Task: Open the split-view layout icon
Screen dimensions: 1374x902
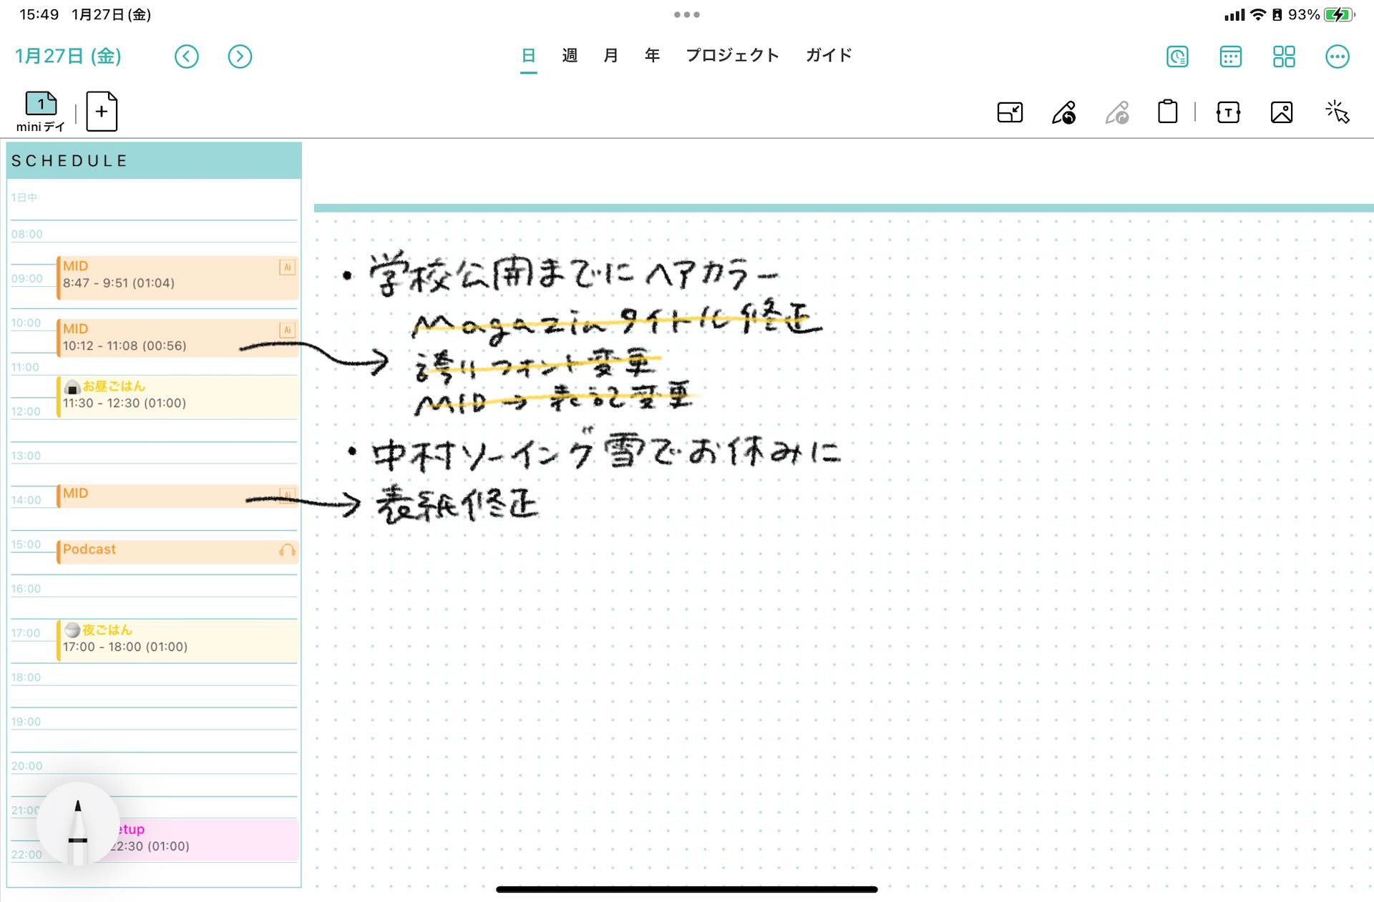Action: (x=1009, y=112)
